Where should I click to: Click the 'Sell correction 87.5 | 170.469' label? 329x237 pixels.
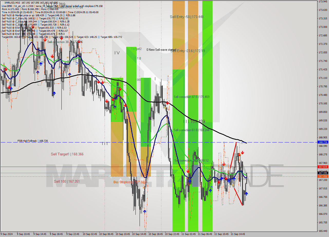pos(191,97)
